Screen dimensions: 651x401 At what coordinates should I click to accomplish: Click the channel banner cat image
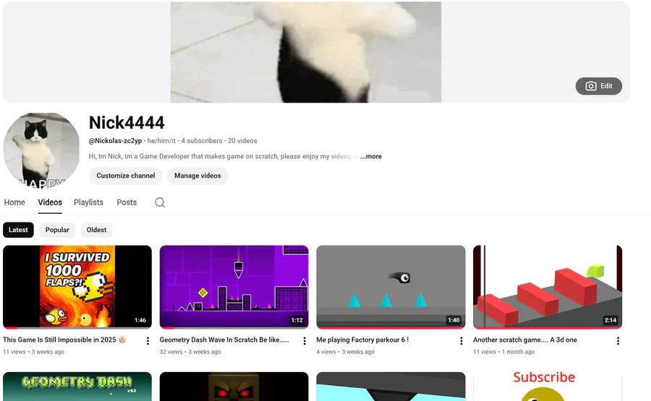point(306,52)
